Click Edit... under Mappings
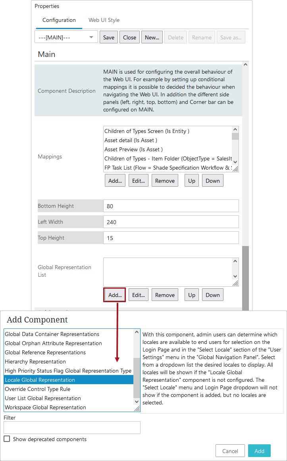This screenshot has width=287, height=461. (x=139, y=180)
